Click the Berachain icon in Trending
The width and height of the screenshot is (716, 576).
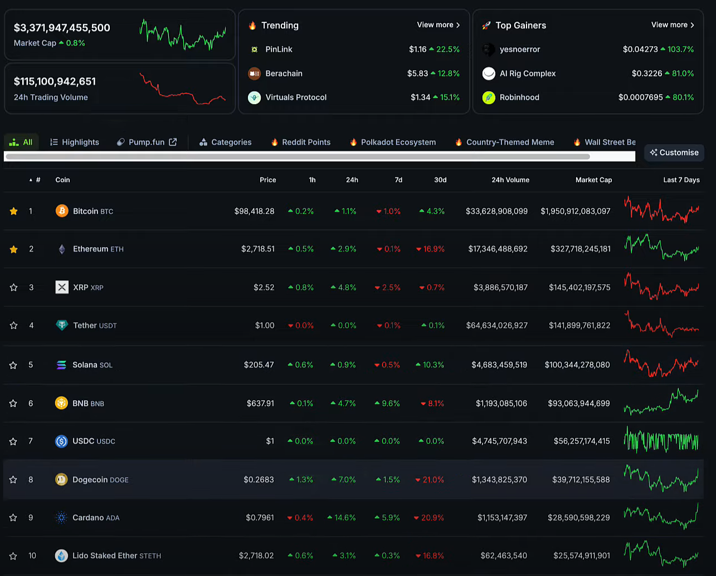(x=254, y=73)
